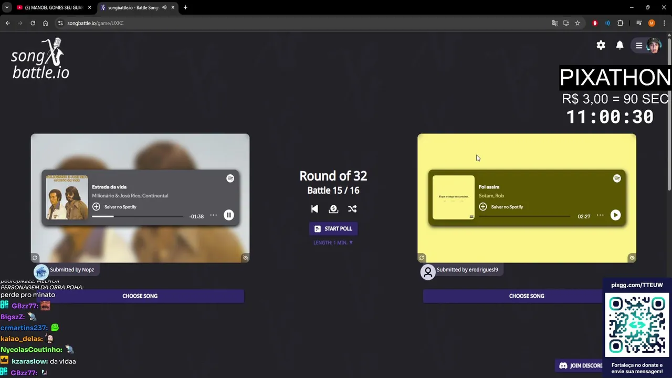Viewport: 672px width, 378px height.
Task: Save Foi assim to Spotify
Action: click(501, 207)
